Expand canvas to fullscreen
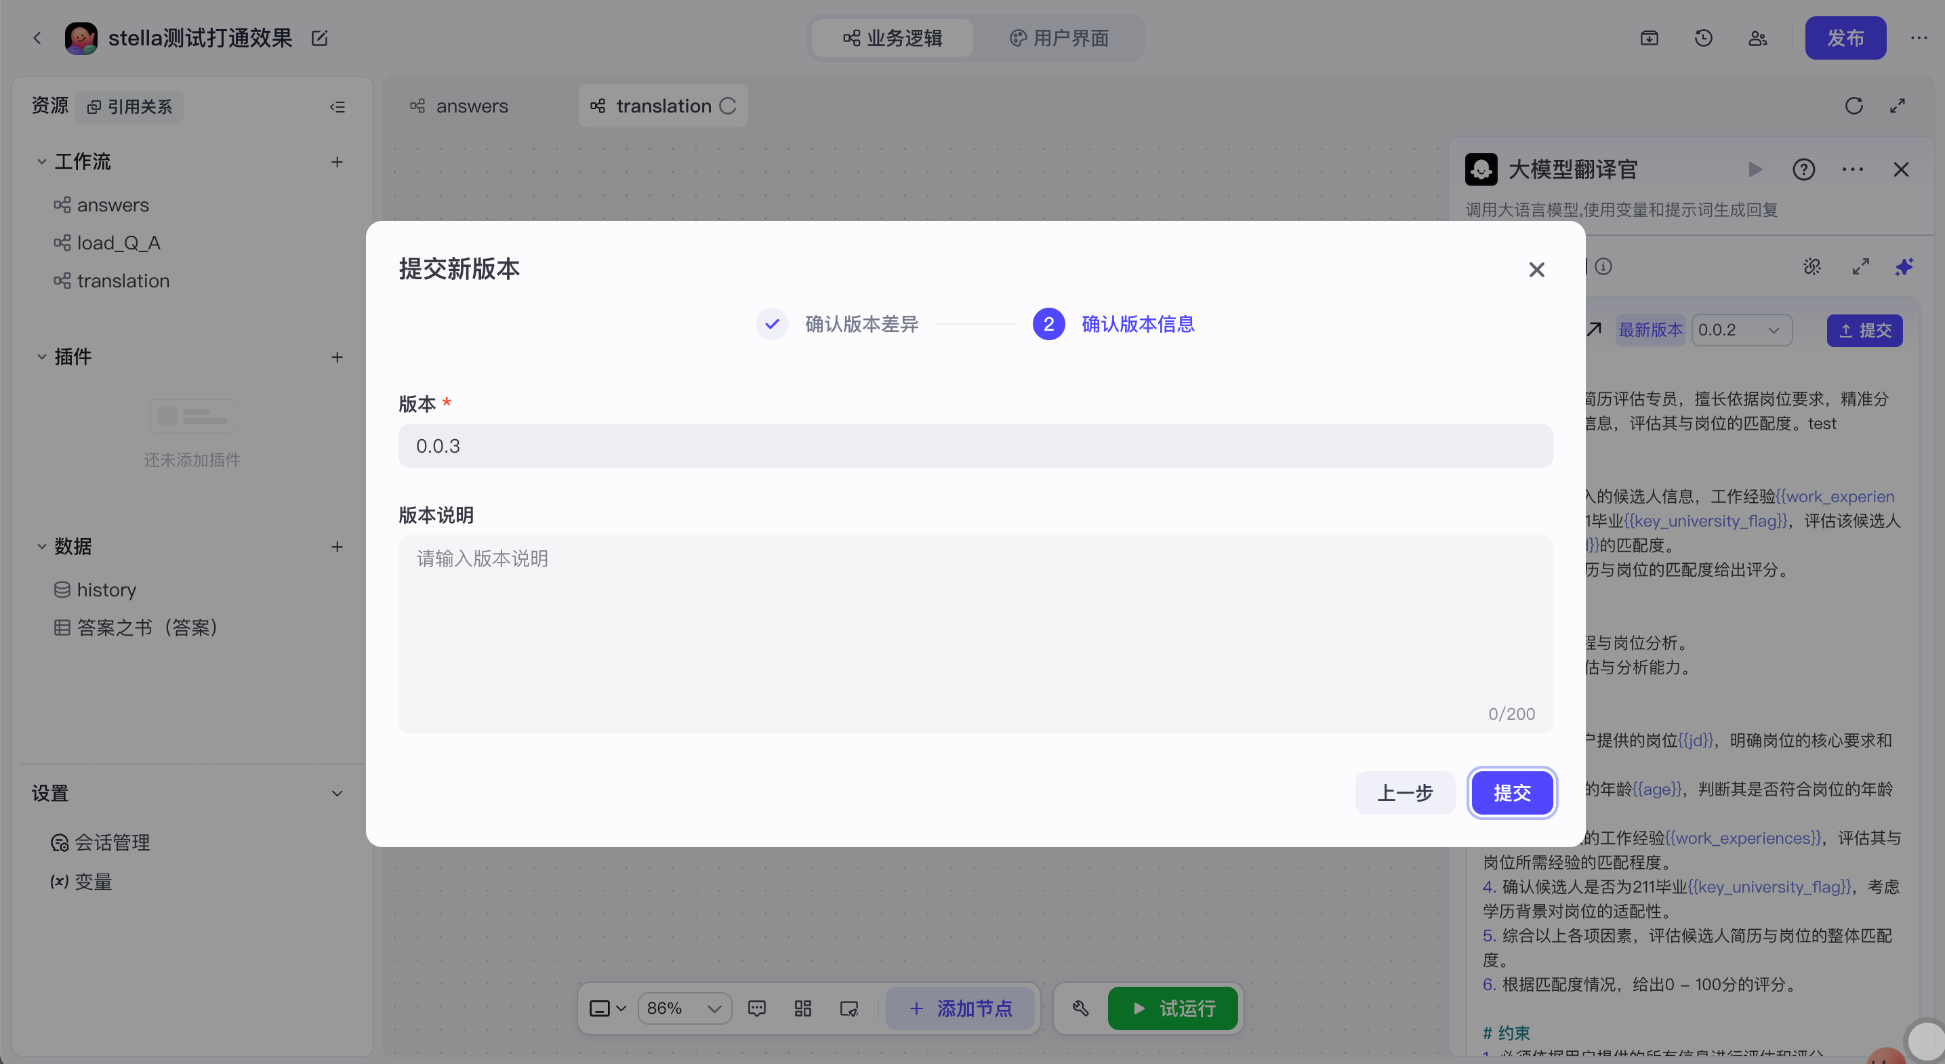The height and width of the screenshot is (1064, 1945). [x=1898, y=106]
